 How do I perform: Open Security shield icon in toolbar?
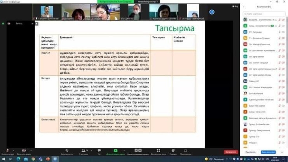[x=67, y=151]
